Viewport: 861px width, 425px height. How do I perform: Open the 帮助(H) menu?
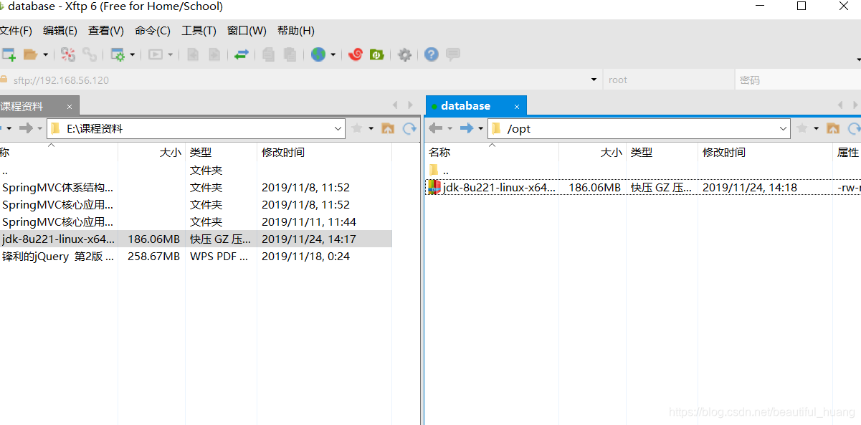[x=295, y=31]
